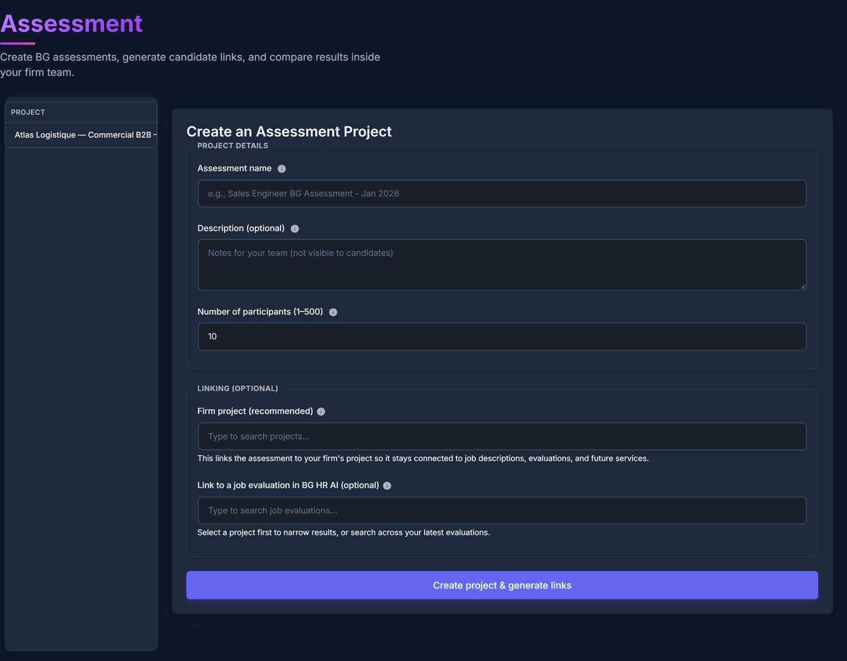Select Atlas Logistique — Commercial B2B project row
Viewport: 847px width, 661px height.
81,135
